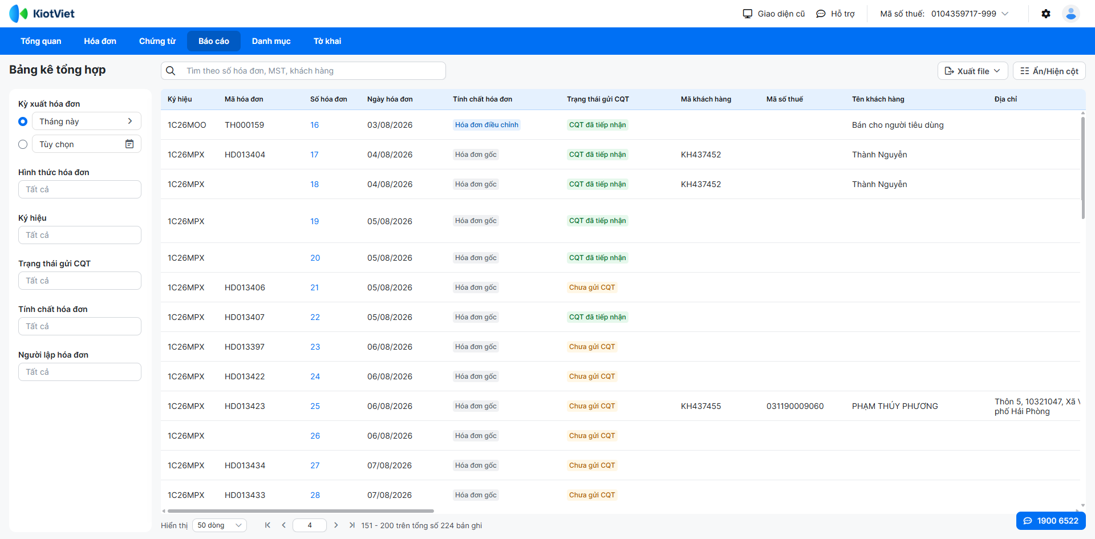
Task: Click the KiotViet logo
Action: pyautogui.click(x=42, y=14)
